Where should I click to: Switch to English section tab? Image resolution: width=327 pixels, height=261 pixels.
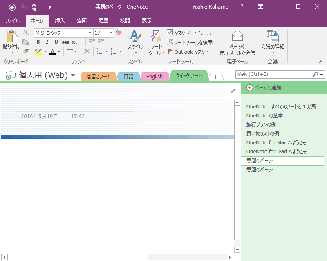[155, 76]
